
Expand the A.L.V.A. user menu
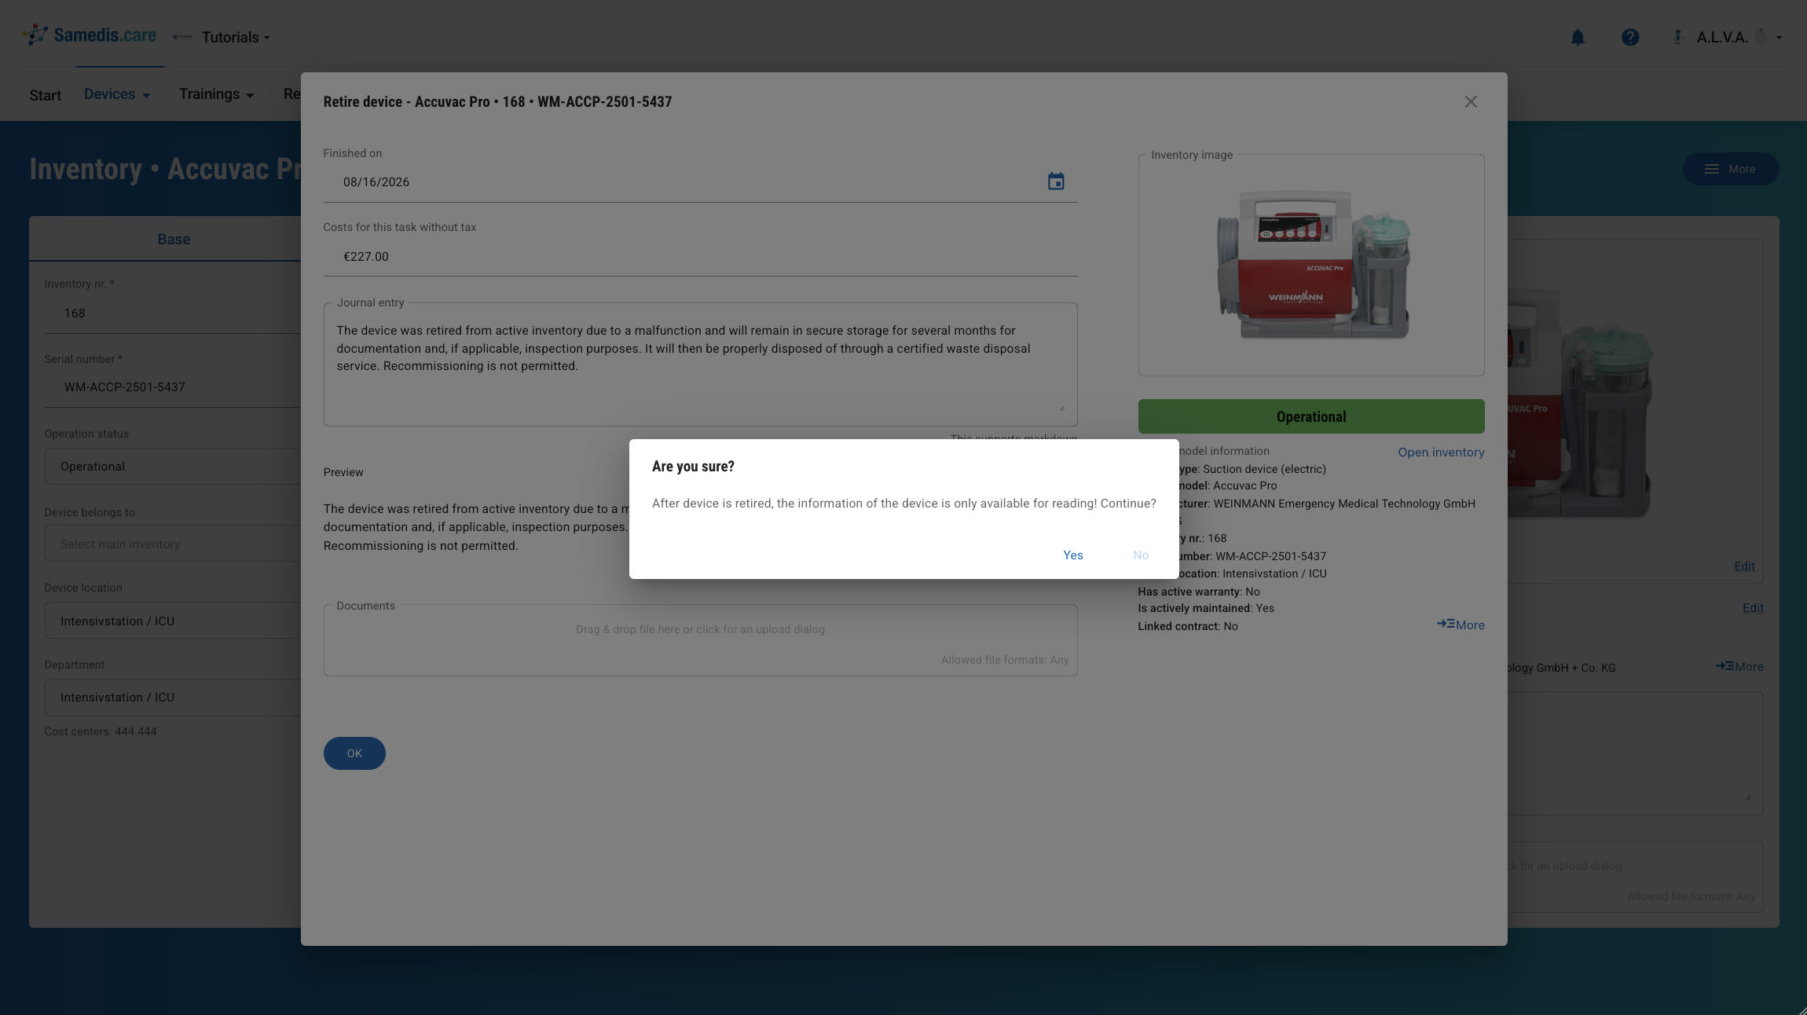pos(1739,37)
